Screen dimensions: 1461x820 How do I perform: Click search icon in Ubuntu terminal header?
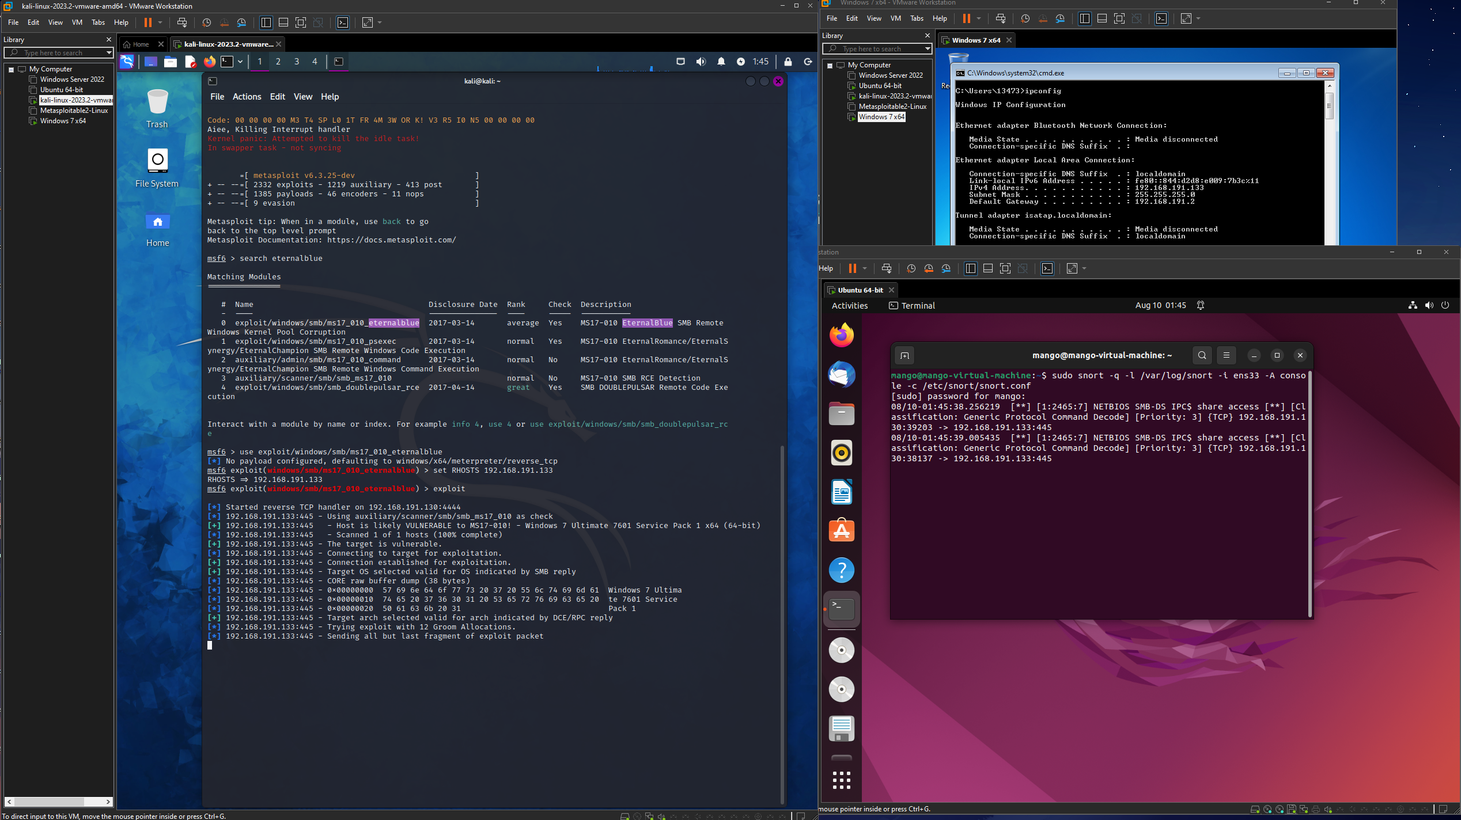(1202, 355)
